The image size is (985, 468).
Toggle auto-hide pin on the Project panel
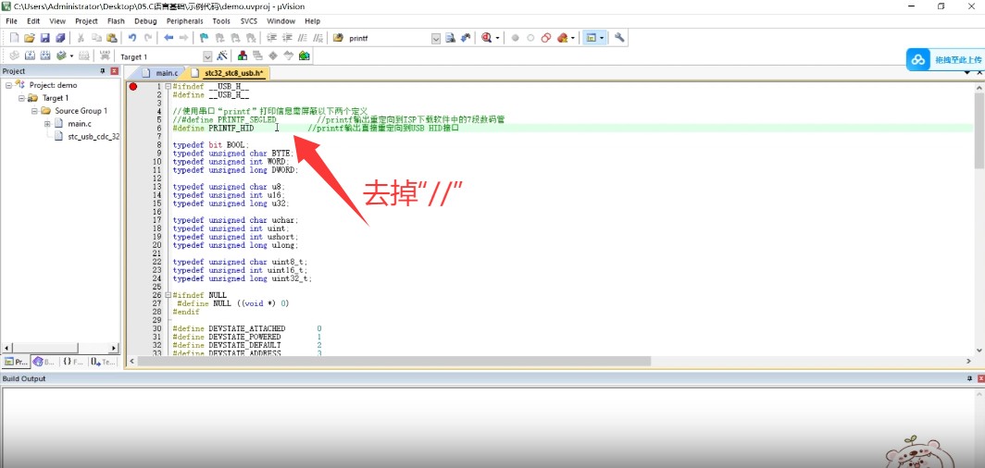(x=103, y=71)
